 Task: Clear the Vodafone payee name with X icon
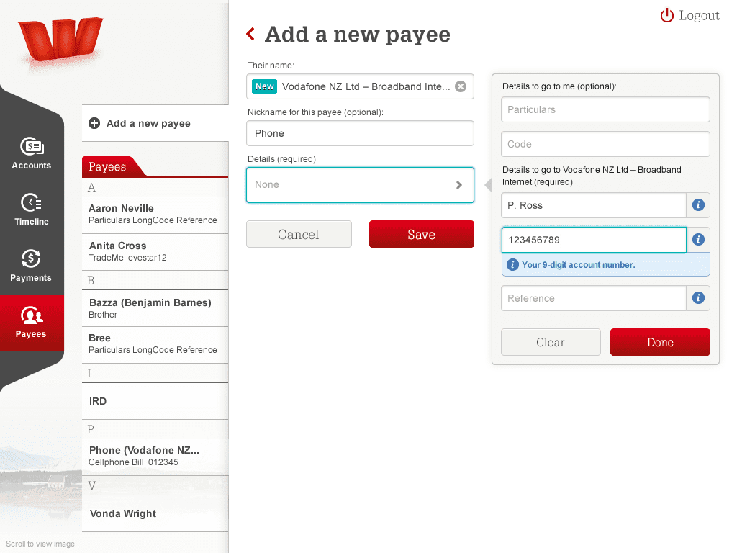(x=461, y=86)
